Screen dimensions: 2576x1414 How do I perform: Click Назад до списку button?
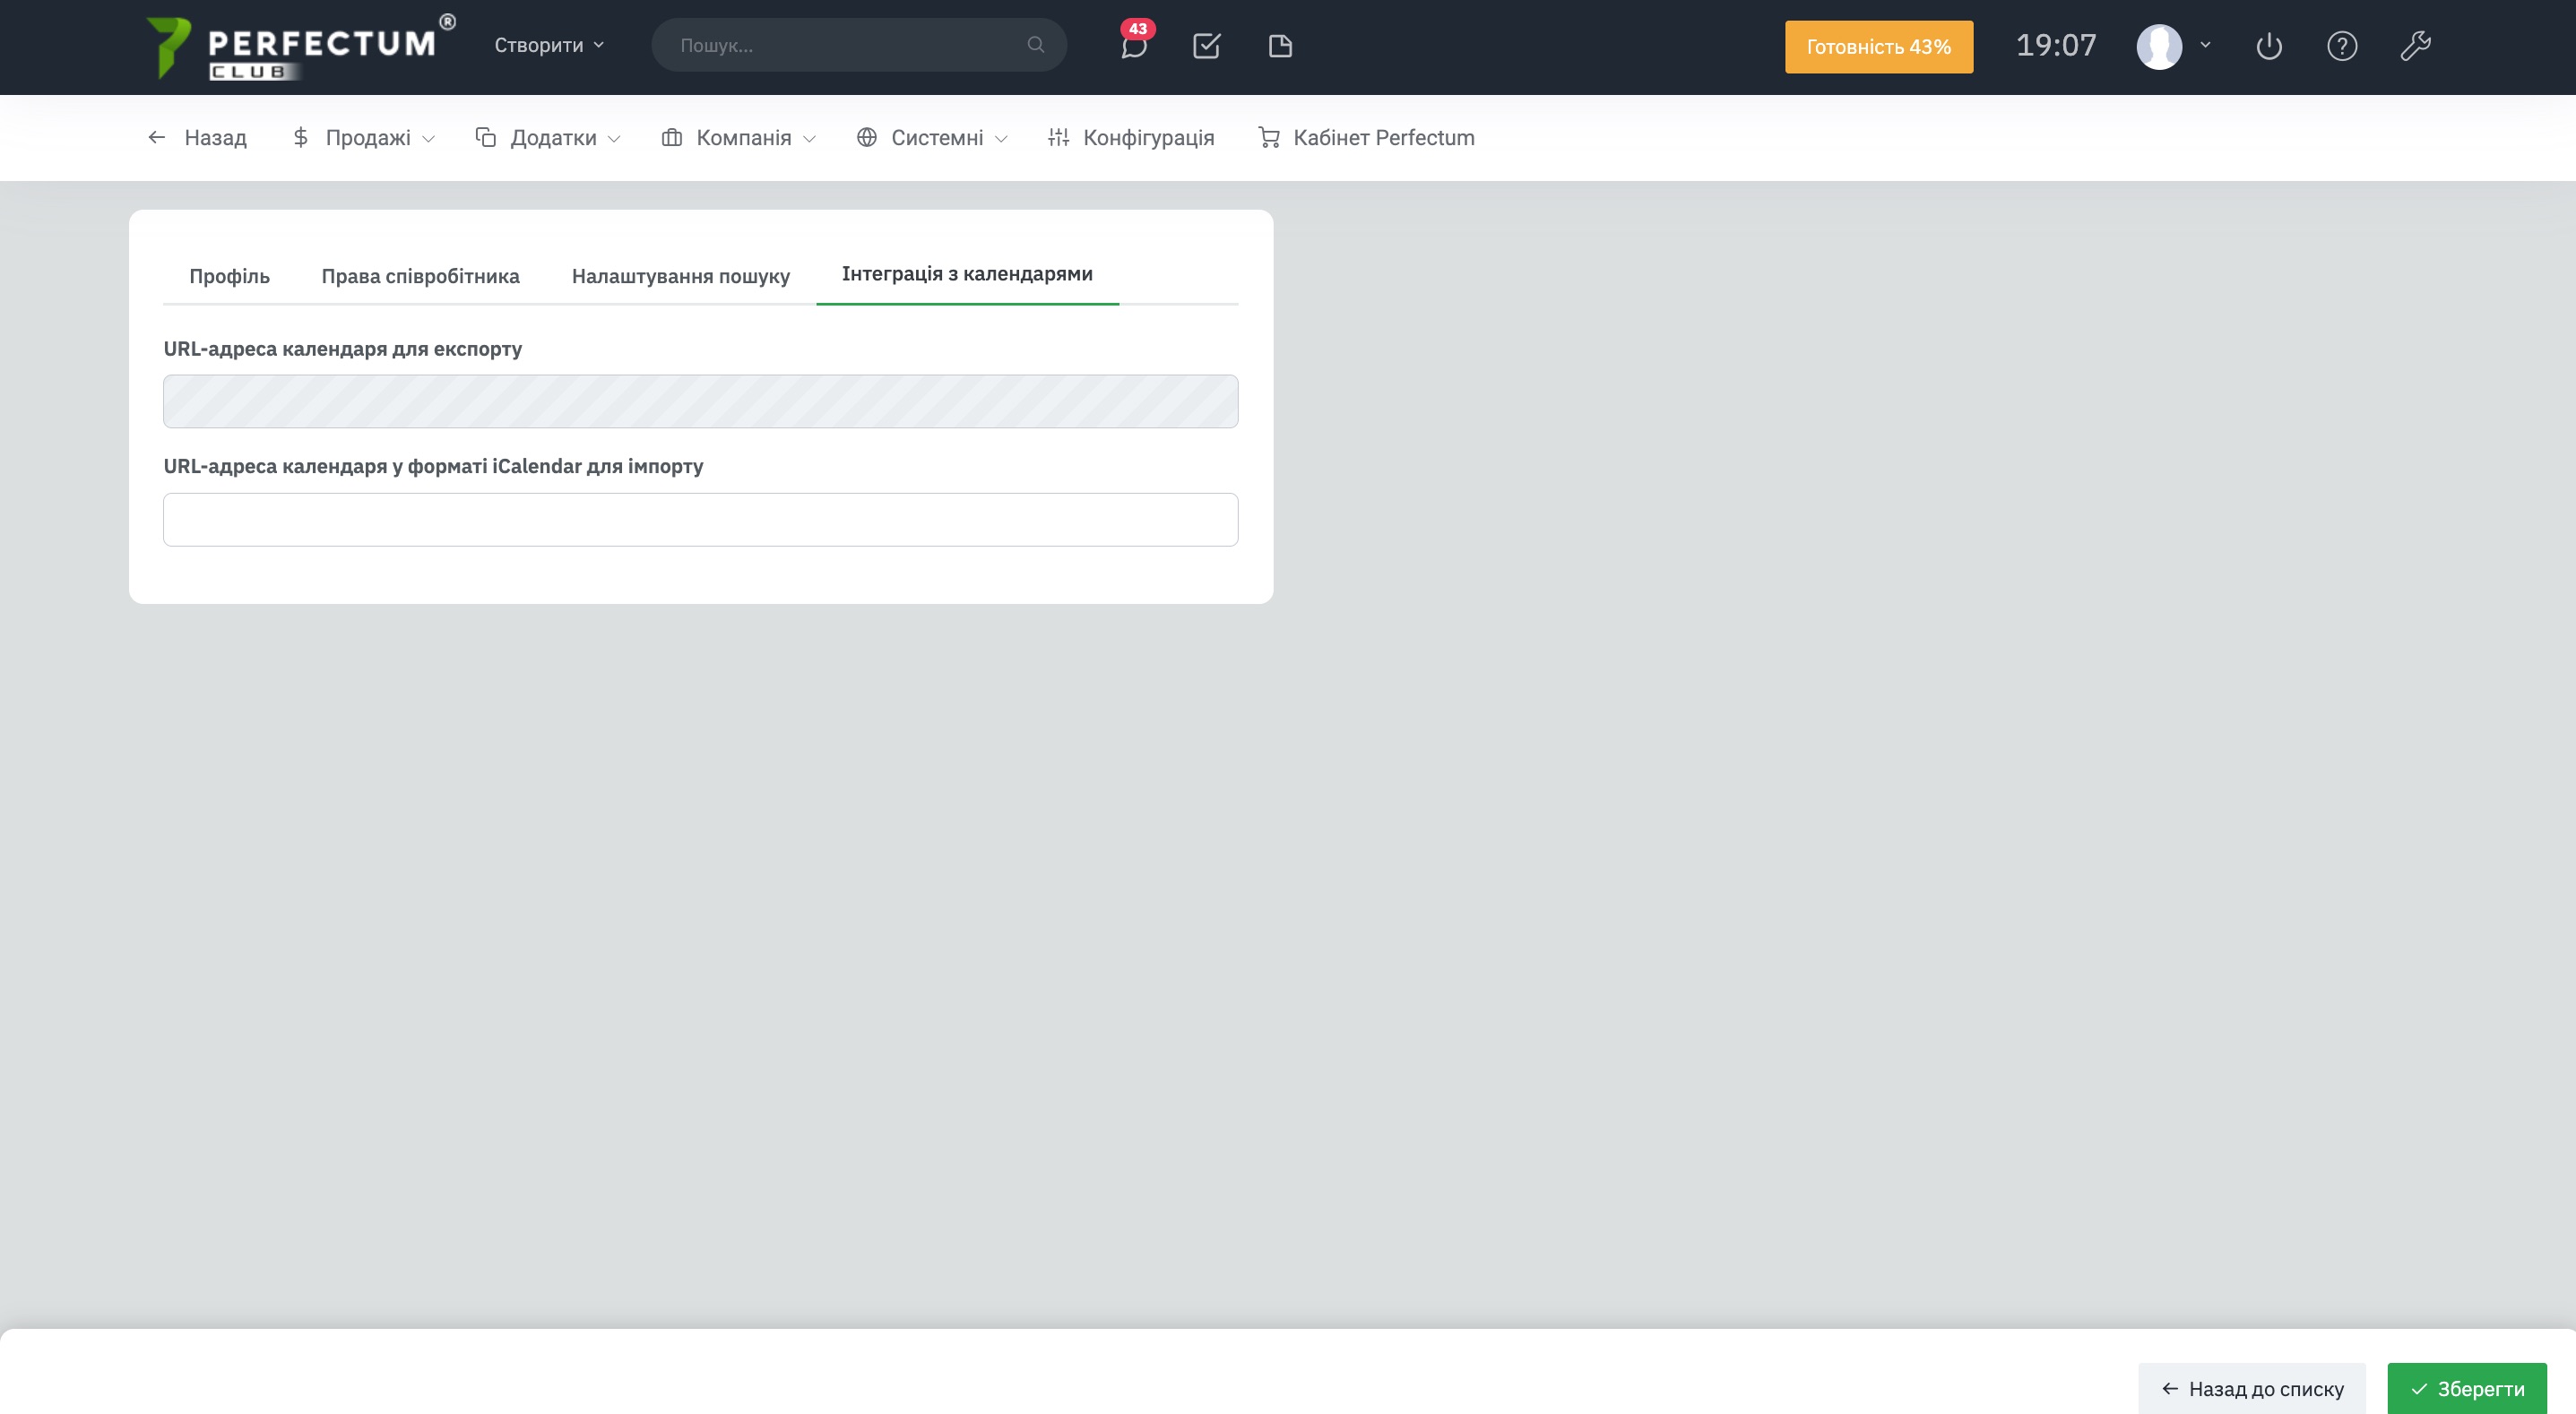2252,1389
